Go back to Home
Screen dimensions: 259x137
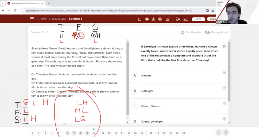click(x=42, y=19)
